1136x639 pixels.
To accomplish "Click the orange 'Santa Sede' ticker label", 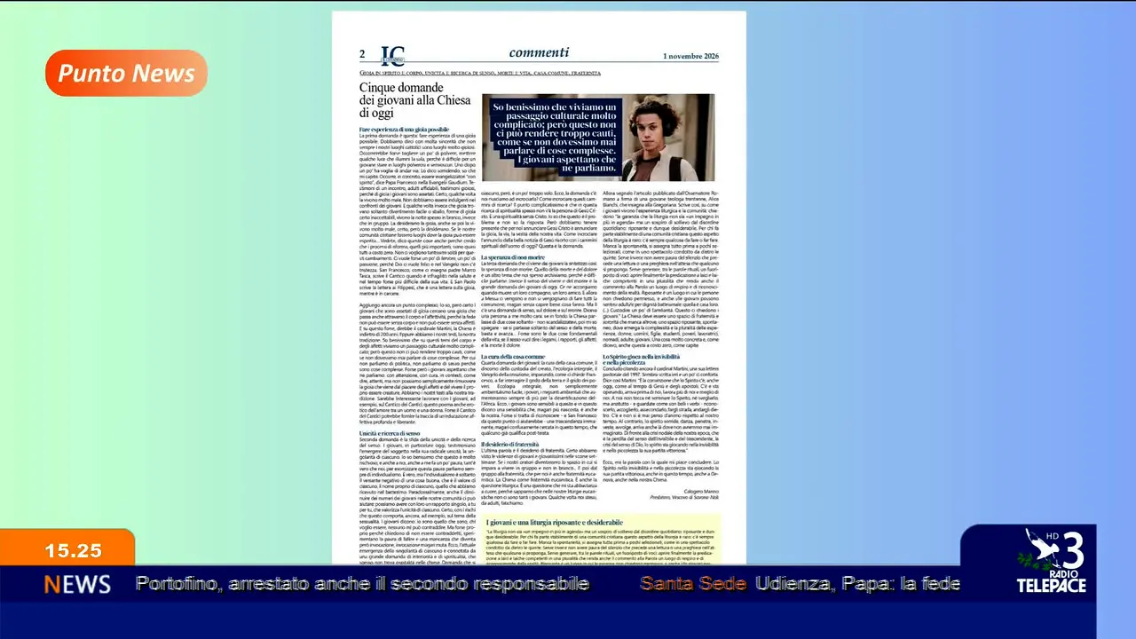I will (x=692, y=584).
